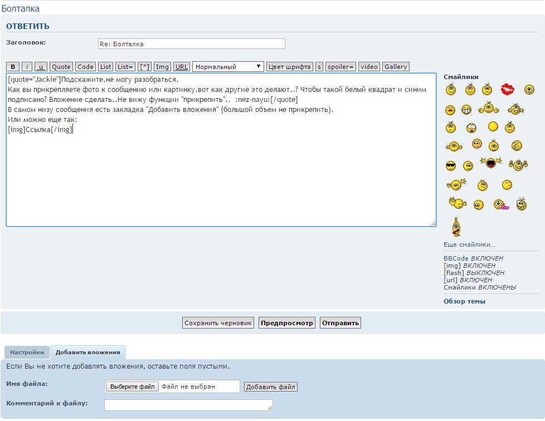Open the Цвет шрифта font color picker
545x421 pixels.
tap(290, 67)
